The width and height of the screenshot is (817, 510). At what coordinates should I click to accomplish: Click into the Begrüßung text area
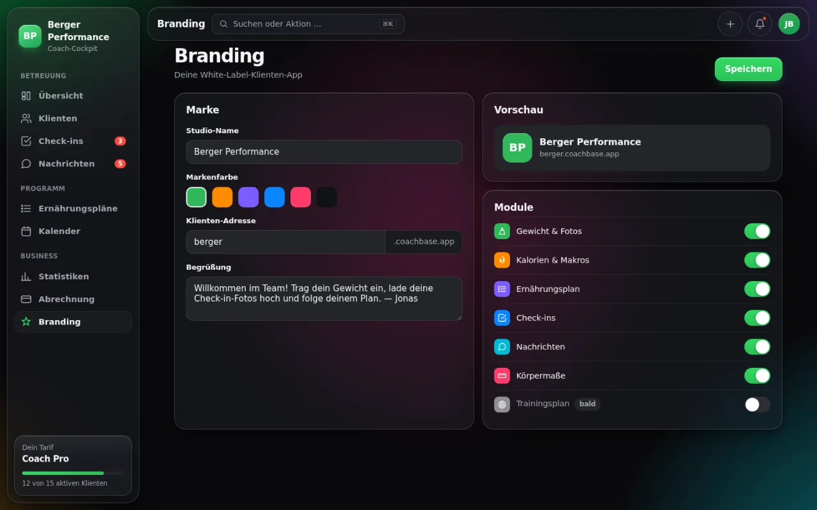coord(324,298)
